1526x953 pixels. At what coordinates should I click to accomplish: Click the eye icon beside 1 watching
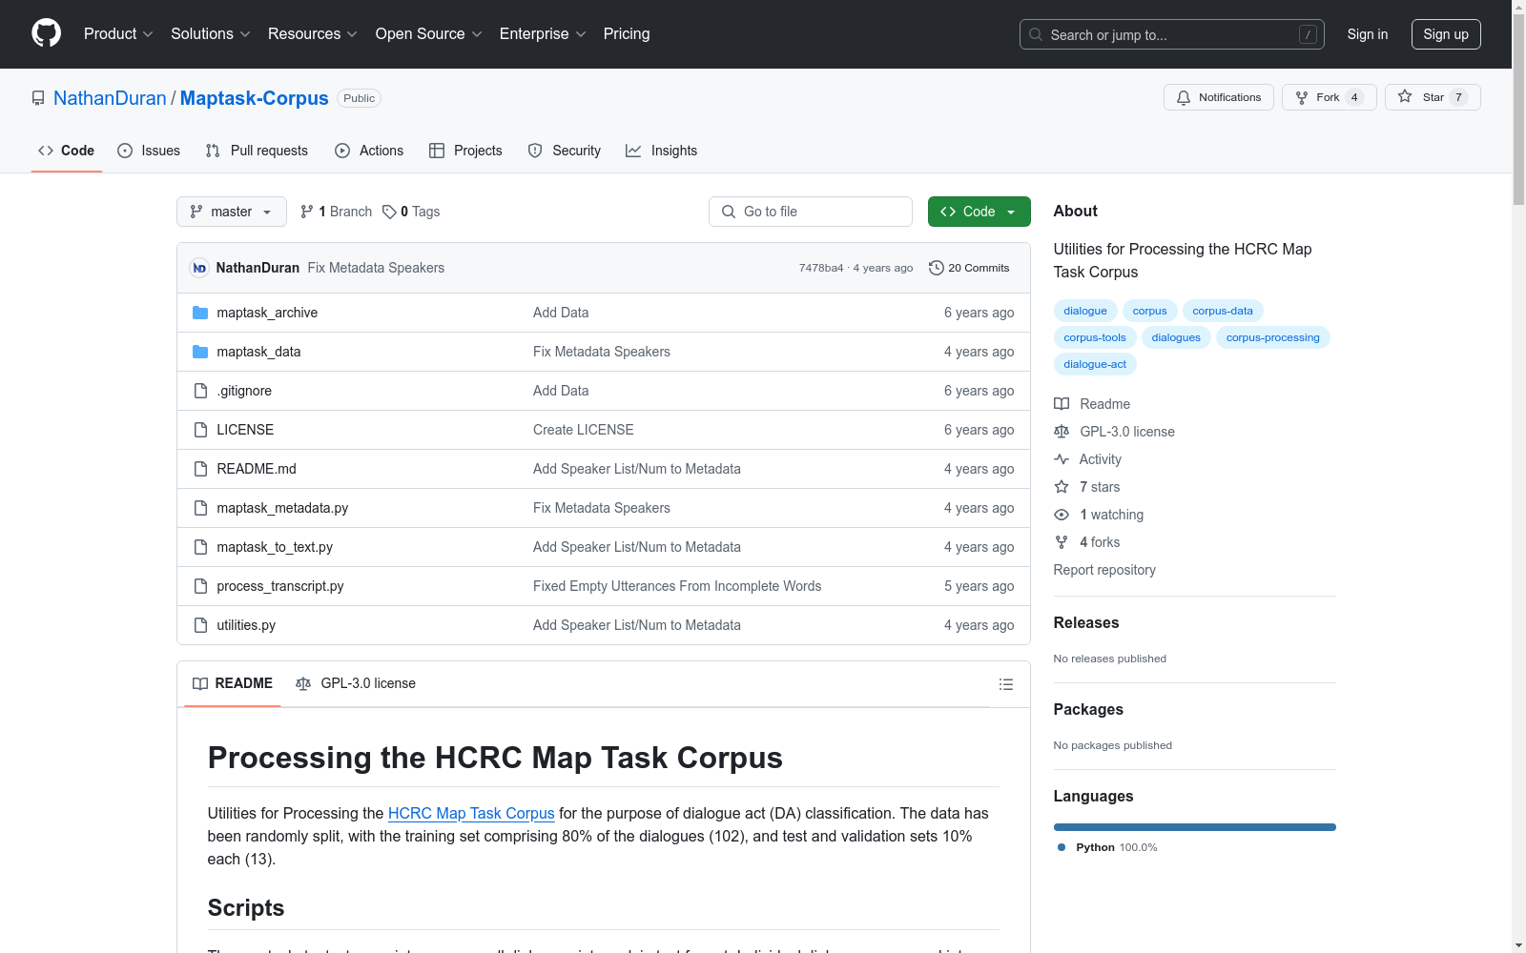(1062, 515)
